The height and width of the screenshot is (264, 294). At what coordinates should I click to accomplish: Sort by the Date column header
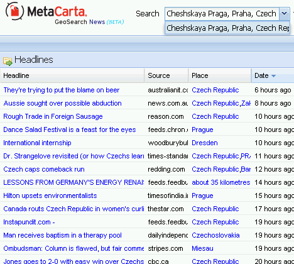tap(273, 75)
